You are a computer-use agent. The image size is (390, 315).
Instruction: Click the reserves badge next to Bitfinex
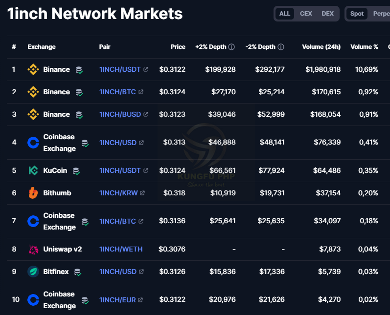[78, 273]
